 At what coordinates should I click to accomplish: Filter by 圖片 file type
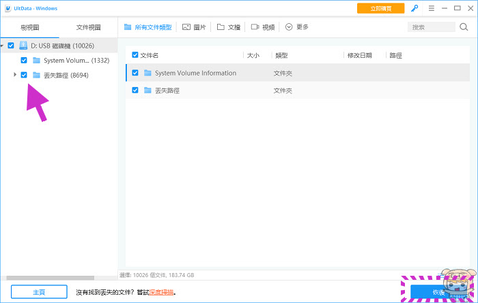coord(194,27)
